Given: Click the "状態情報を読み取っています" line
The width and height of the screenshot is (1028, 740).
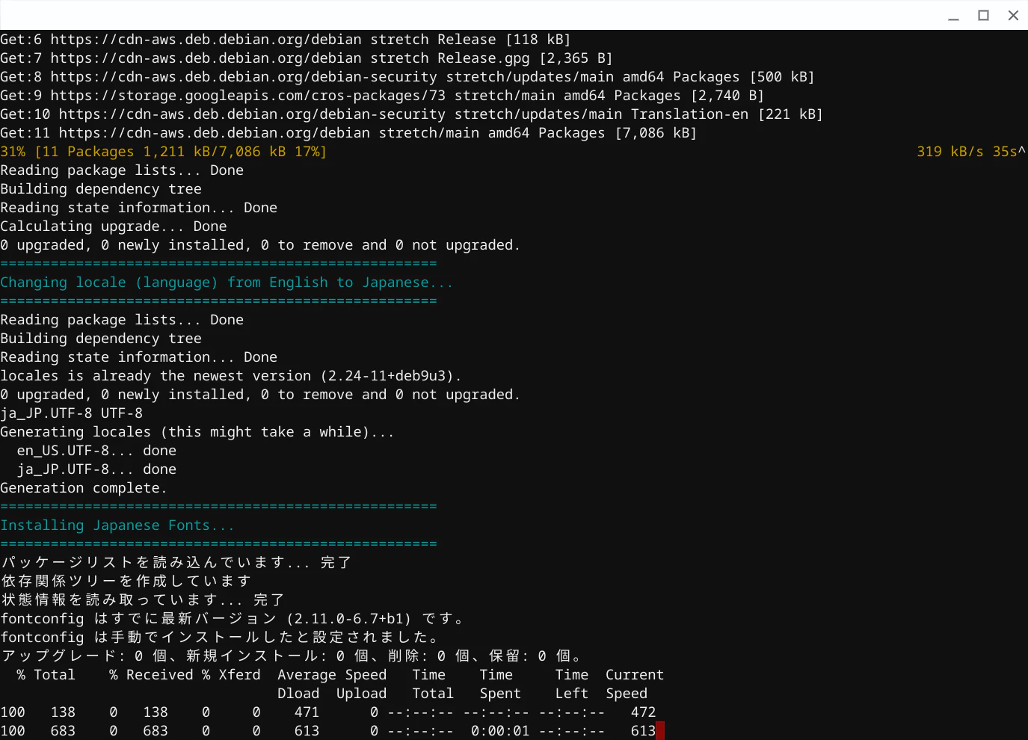Looking at the screenshot, I should [x=143, y=600].
